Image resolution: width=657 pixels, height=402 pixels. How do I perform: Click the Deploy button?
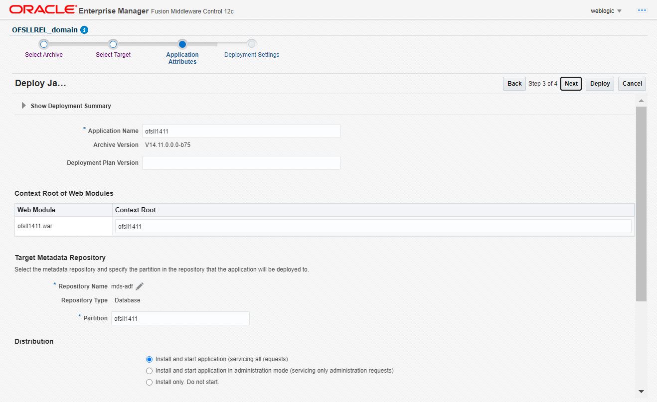[600, 84]
